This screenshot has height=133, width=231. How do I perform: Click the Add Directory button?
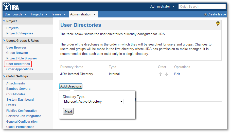[x=71, y=86]
